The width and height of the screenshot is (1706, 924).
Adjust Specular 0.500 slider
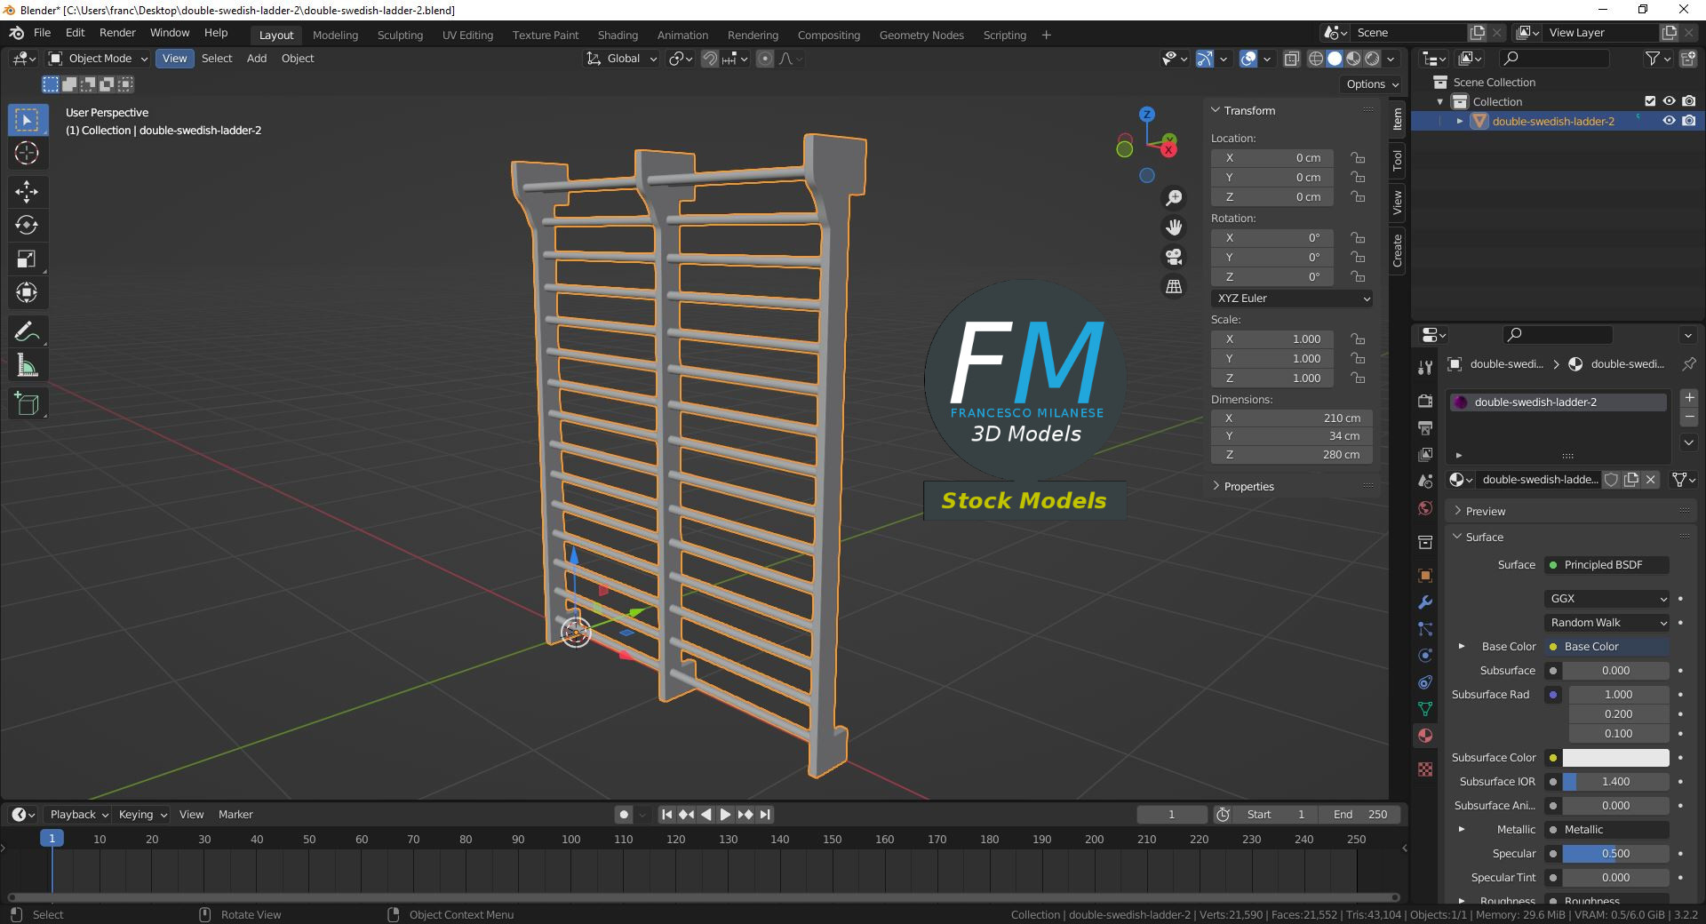pos(1615,854)
